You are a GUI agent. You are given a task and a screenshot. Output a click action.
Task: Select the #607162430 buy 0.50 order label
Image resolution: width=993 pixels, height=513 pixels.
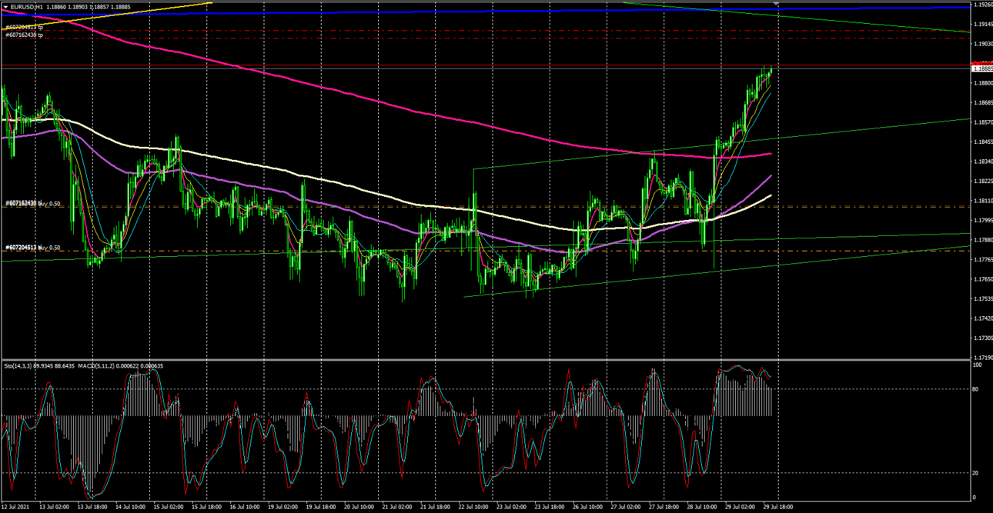[33, 203]
